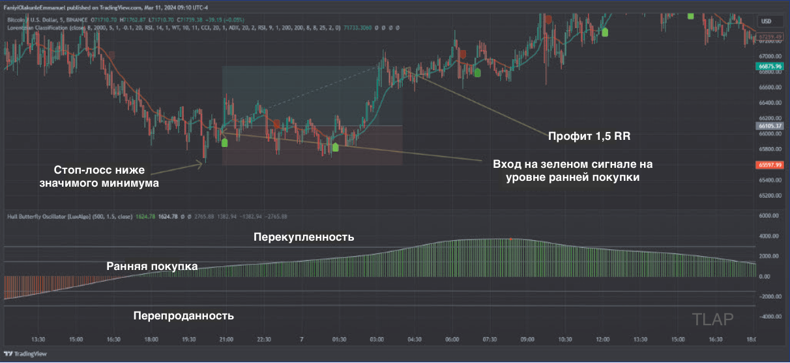
Task: Click the 66400.00 price axis label
Action: point(770,103)
